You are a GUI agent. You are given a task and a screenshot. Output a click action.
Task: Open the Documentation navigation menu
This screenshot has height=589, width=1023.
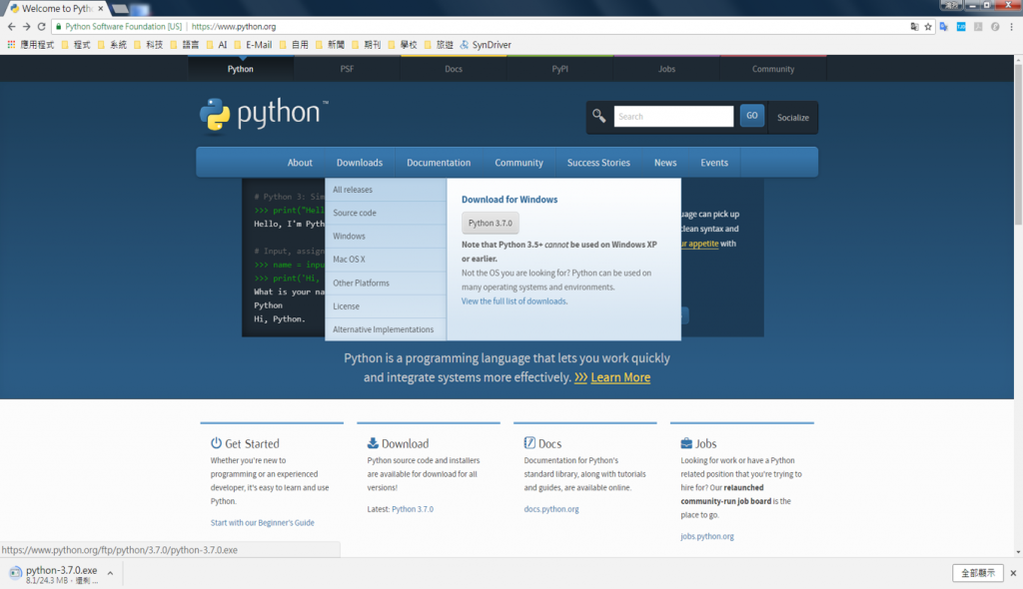439,163
